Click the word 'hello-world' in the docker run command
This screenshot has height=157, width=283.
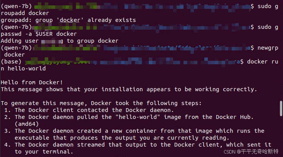(x=27, y=68)
